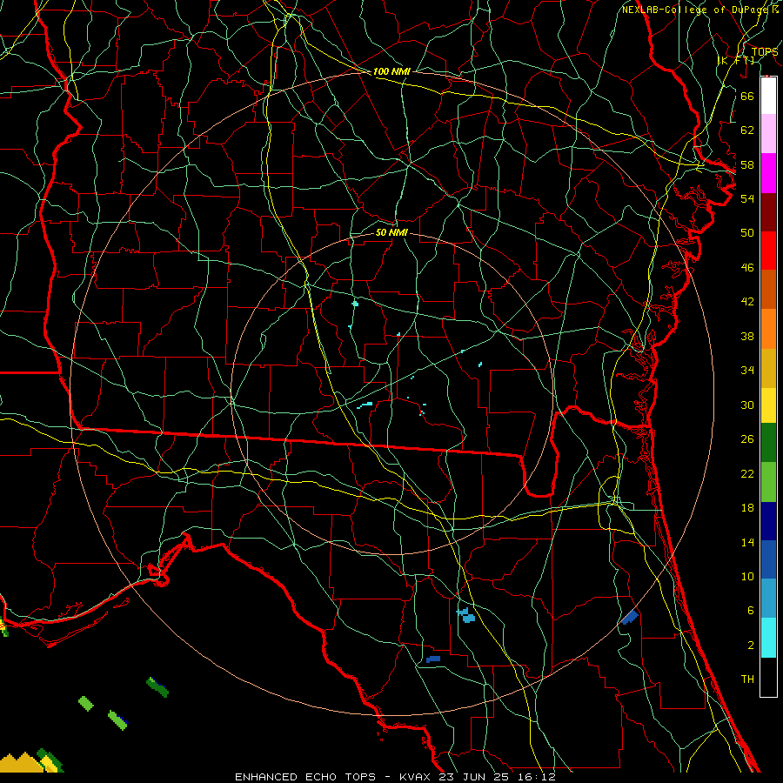Click the medium blue legend swatch
783x783 pixels.
(x=768, y=559)
